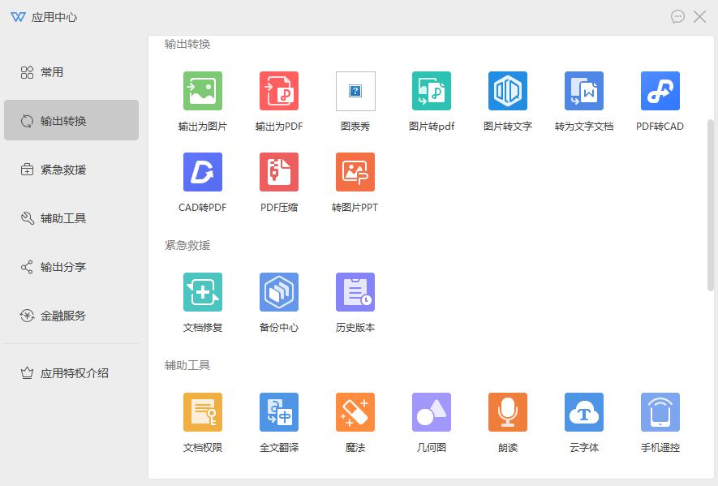The image size is (718, 486).
Task: Open the 全文翻译 translation tool
Action: tap(278, 420)
